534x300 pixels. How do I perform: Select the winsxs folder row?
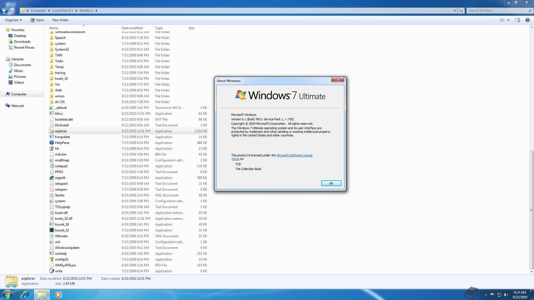tap(128, 96)
